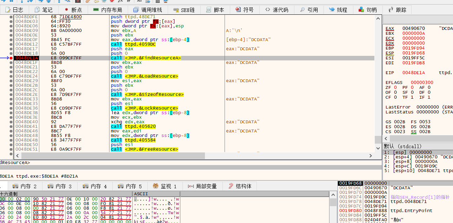The width and height of the screenshot is (453, 223).
Task: Open the 日志 log tab
Action: click(x=14, y=10)
